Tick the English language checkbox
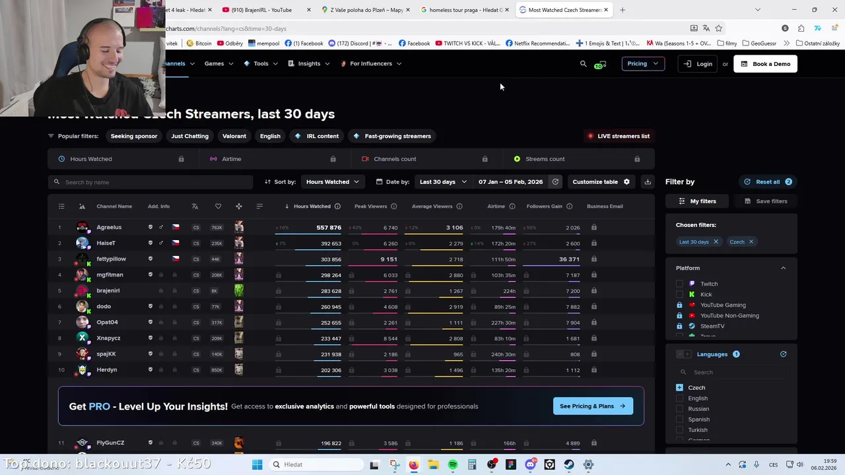Viewport: 845px width, 475px height. coord(679,398)
